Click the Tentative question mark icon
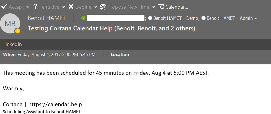Viewport: 271px width, 114px height. (x=35, y=6)
